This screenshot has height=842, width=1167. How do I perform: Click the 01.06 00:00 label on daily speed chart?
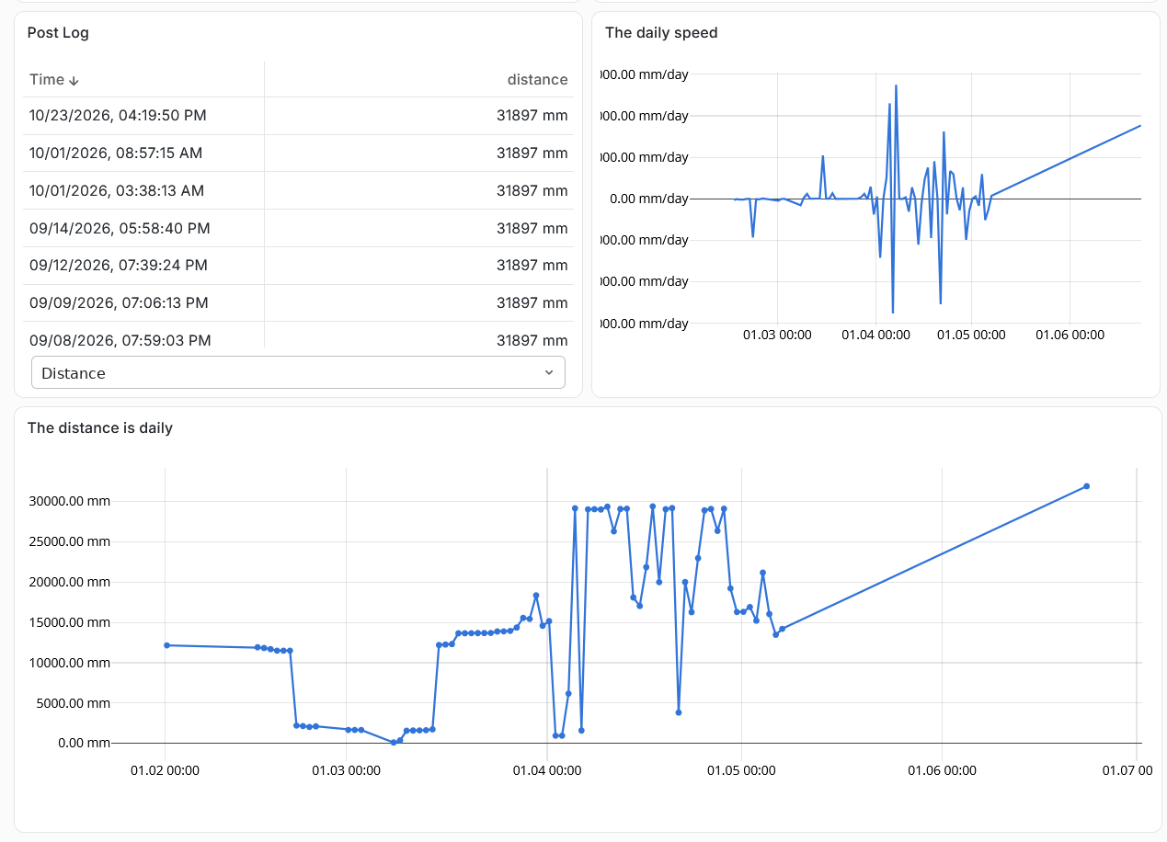1070,335
